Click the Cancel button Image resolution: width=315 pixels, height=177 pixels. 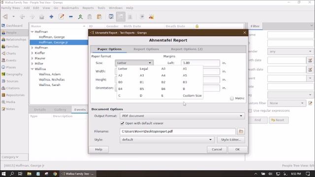[x=217, y=149]
